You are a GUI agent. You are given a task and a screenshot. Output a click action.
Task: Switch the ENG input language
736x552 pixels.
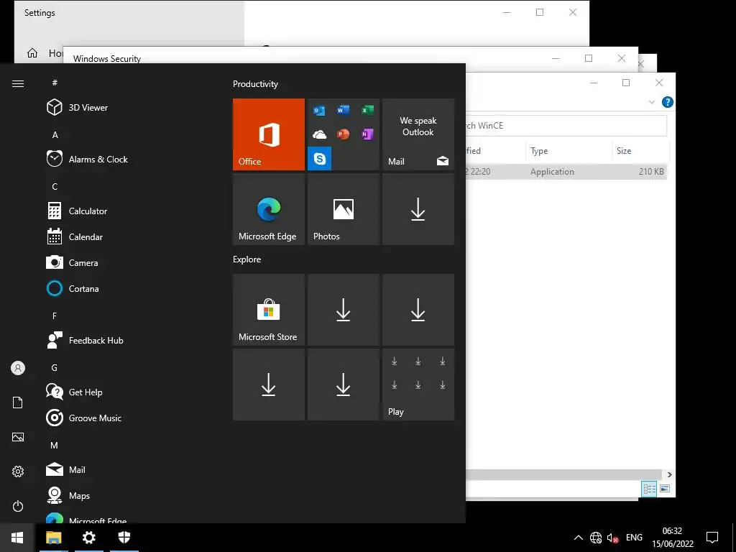[634, 538]
